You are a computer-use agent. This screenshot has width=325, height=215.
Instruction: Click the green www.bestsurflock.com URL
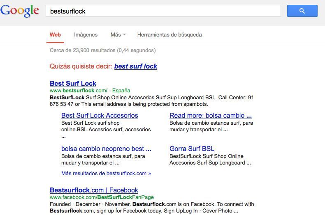tap(79, 91)
